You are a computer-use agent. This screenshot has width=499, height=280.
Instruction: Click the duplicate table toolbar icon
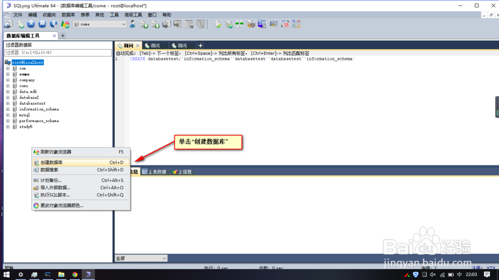[x=201, y=24]
